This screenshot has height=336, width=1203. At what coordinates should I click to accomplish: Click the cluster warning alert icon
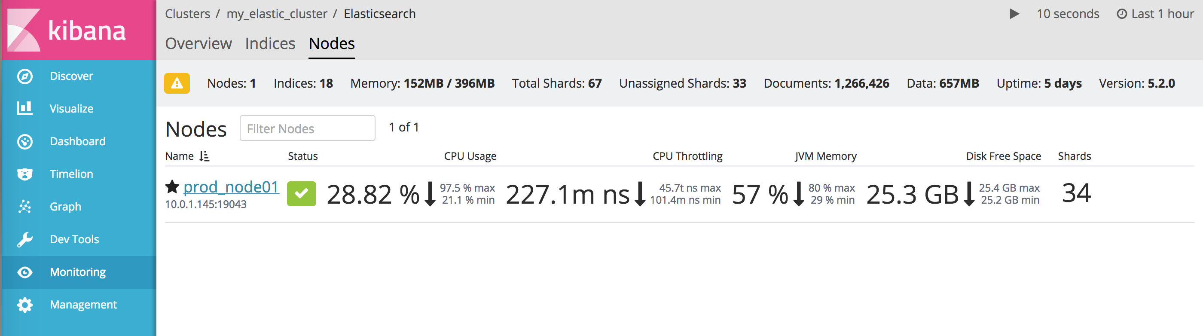pos(177,84)
